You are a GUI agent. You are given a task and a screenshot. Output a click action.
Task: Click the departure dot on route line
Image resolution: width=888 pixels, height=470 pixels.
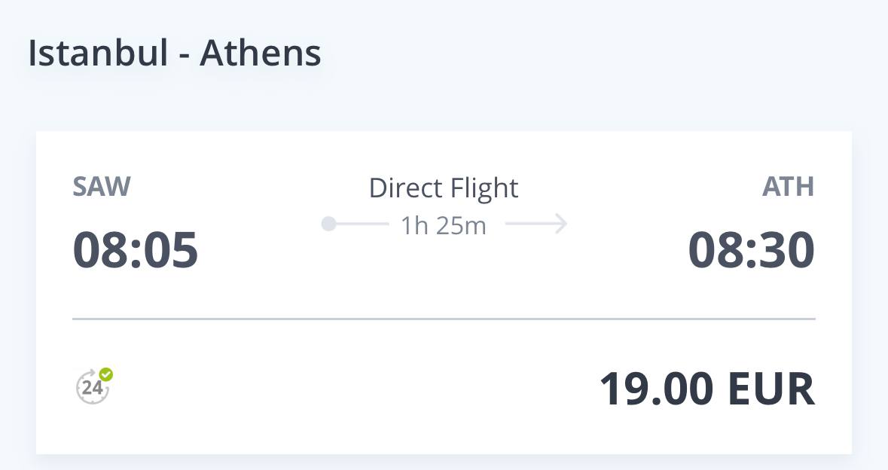tap(328, 224)
